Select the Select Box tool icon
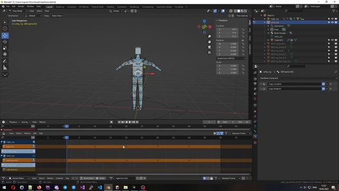This screenshot has width=339, height=191. click(5, 22)
